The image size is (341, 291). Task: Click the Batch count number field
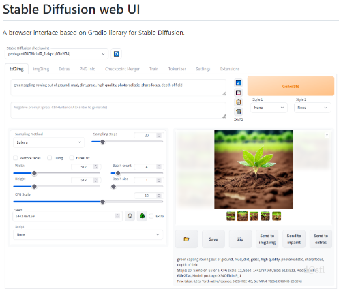149,167
